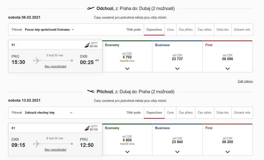
Task: Sort inbound flights by Získané míle
Action: click(242, 113)
